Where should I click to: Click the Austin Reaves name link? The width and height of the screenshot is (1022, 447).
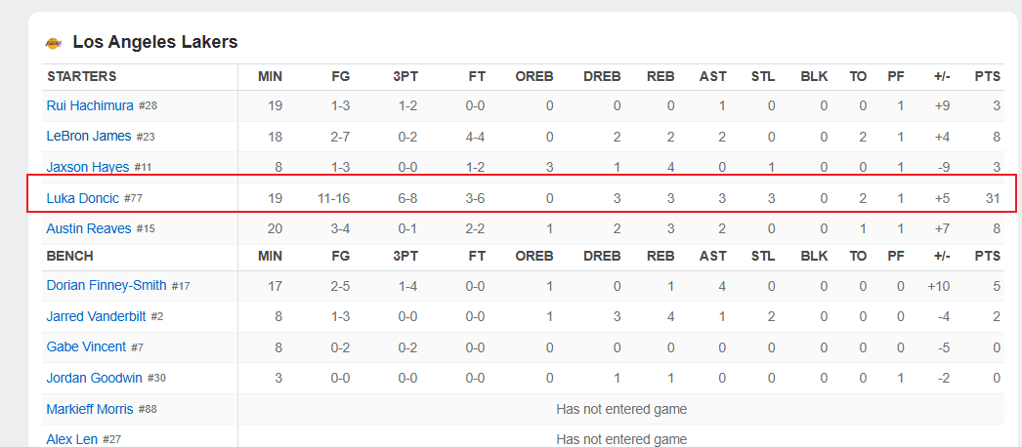point(89,228)
